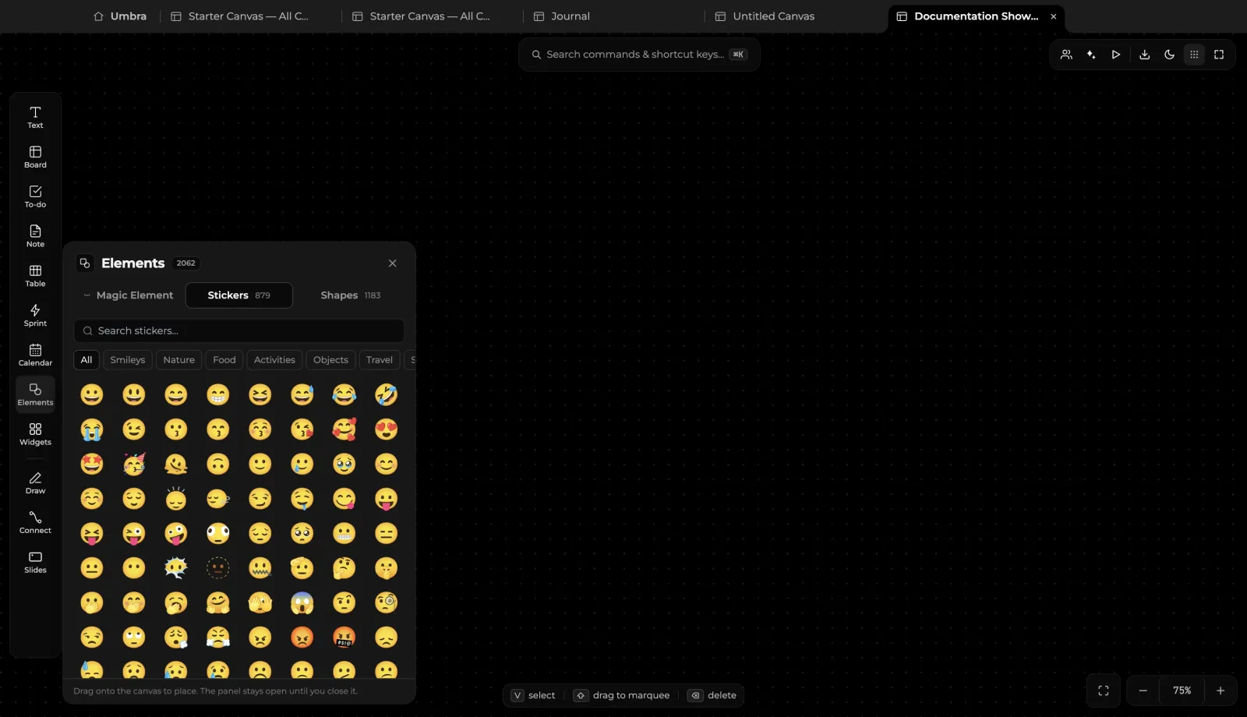Click the fit-to-screen zoom icon
Viewport: 1247px width, 717px height.
[1104, 691]
